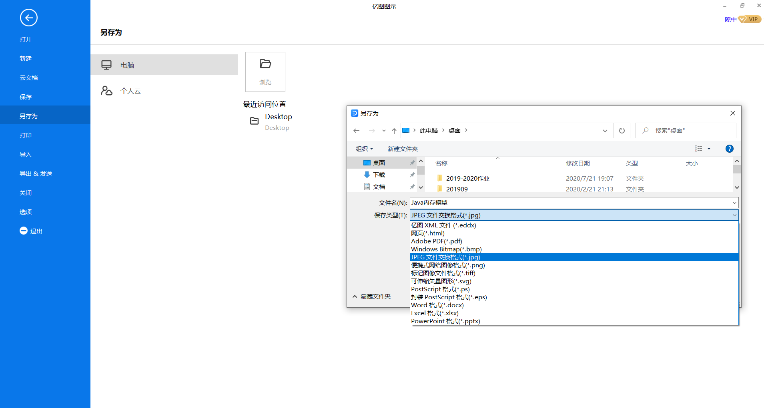Click the 搜索"桌面" search field

point(686,130)
